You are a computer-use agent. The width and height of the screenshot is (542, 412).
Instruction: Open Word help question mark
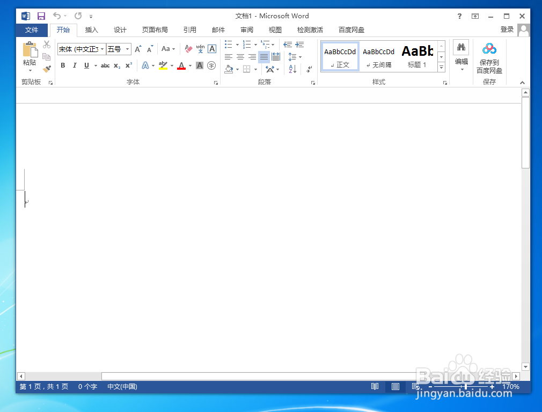point(459,16)
